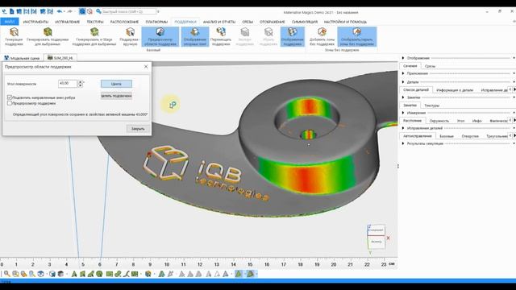Viewport: 516px width, 290px height.
Task: Select the Окружность measurement tab
Action: pyautogui.click(x=439, y=121)
